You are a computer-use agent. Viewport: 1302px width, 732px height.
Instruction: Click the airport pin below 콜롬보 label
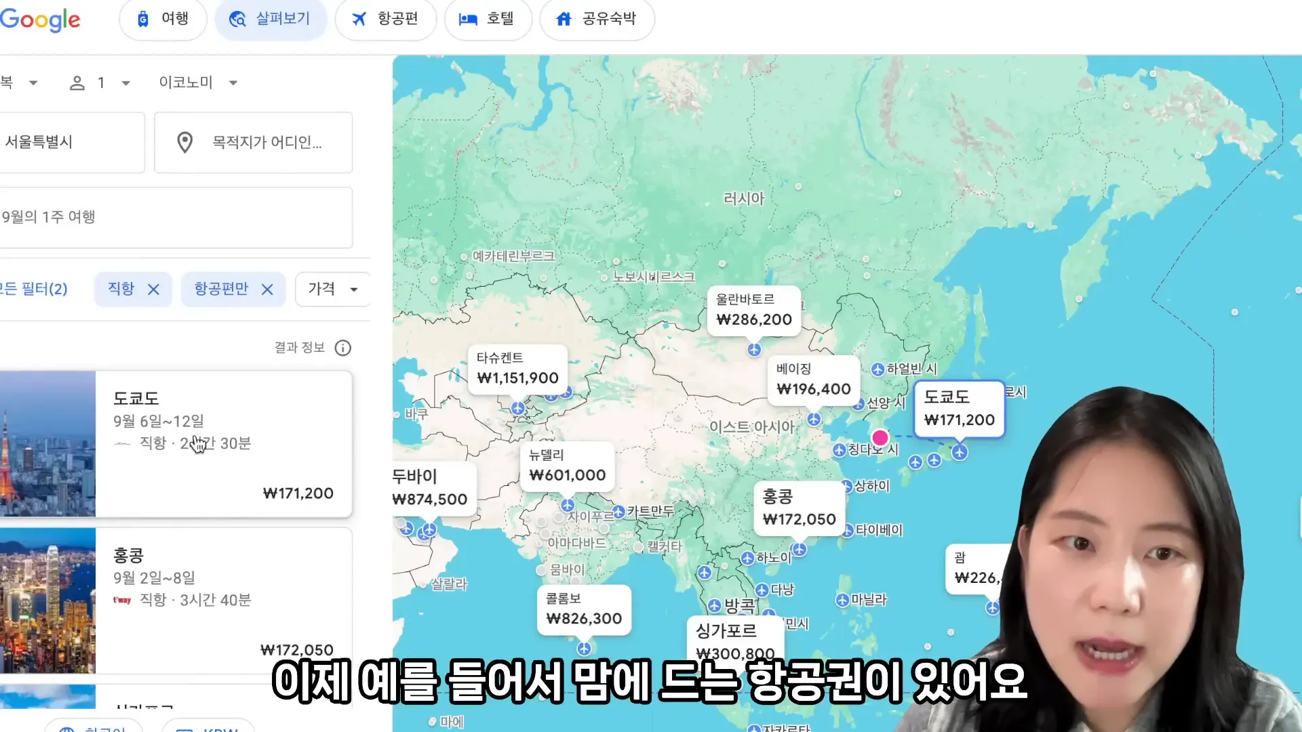[584, 649]
